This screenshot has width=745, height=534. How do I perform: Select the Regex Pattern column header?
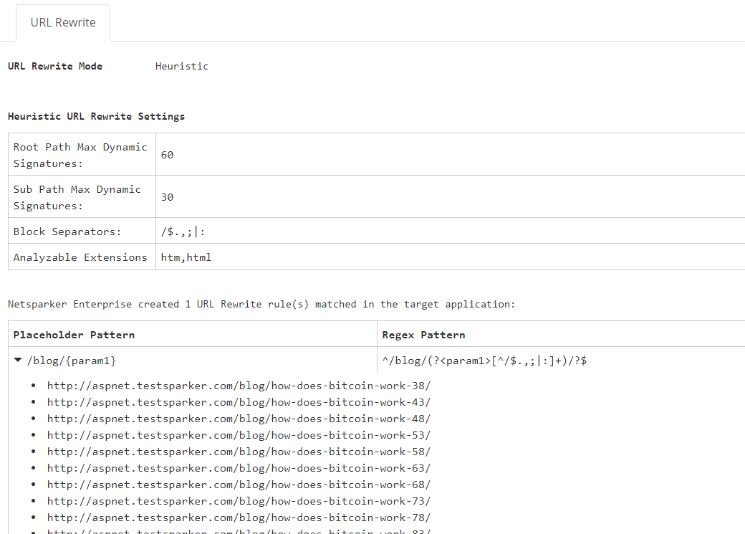pos(422,334)
